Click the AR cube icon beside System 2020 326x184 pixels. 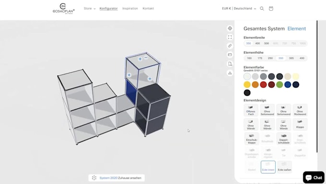(94, 178)
